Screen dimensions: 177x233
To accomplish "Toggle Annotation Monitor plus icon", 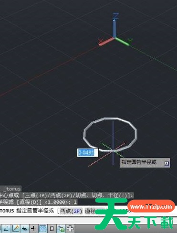I will (x=70, y=229).
